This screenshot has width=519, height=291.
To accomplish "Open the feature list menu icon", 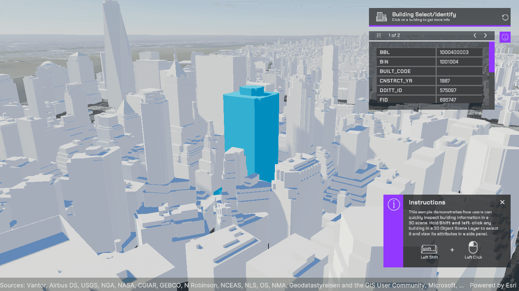I will 379,35.
